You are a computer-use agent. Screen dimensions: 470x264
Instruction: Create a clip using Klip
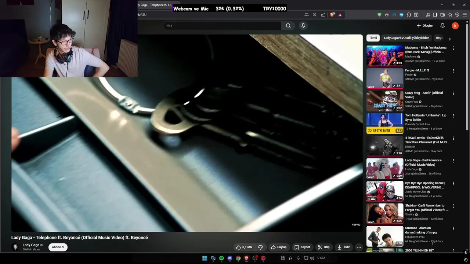(x=323, y=247)
